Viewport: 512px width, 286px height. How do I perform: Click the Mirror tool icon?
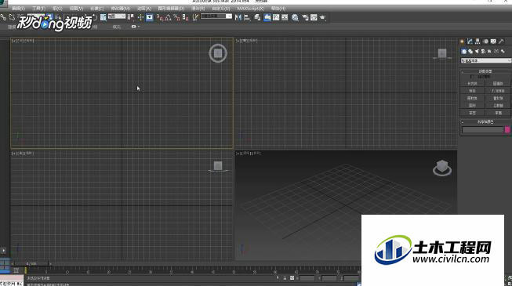click(x=238, y=17)
